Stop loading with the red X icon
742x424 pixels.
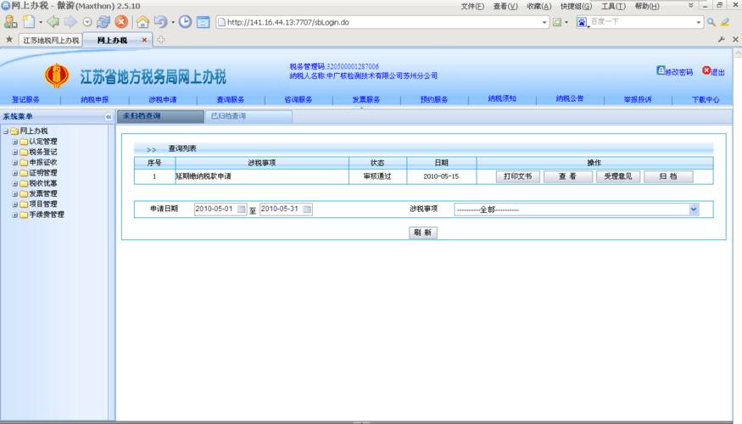click(121, 22)
